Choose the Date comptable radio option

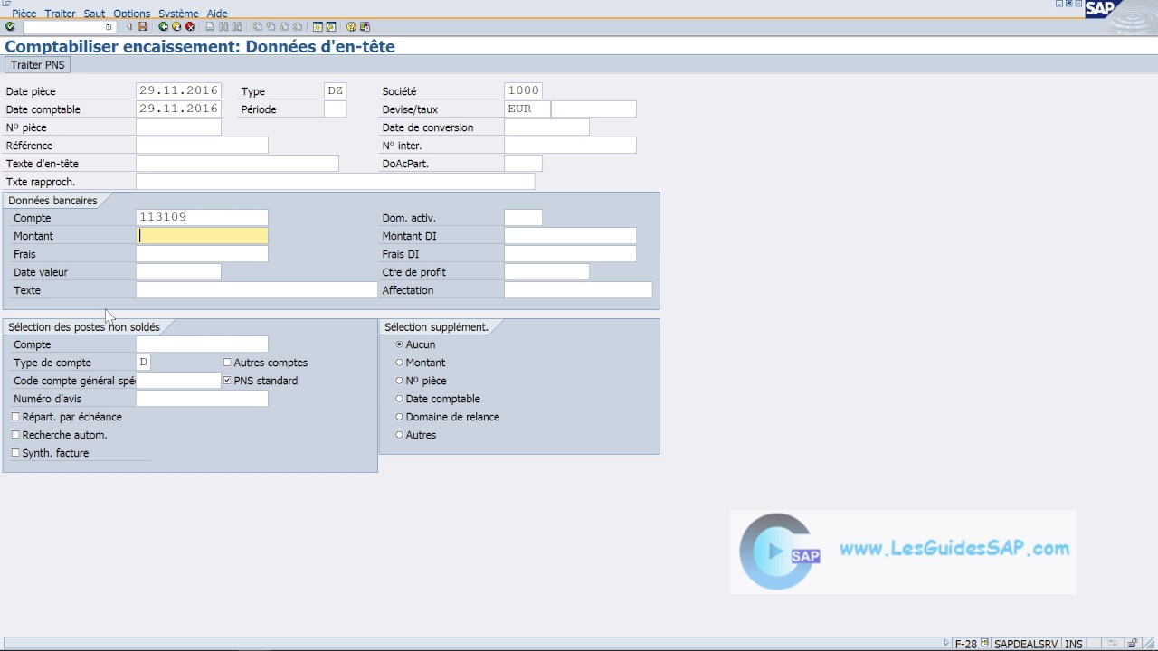pos(399,399)
